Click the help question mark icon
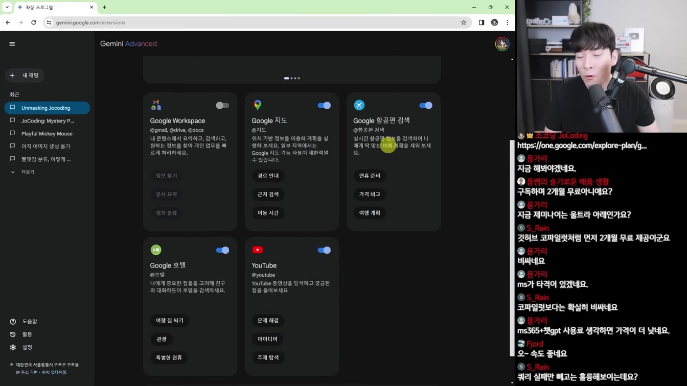This screenshot has width=687, height=386. pos(13,322)
